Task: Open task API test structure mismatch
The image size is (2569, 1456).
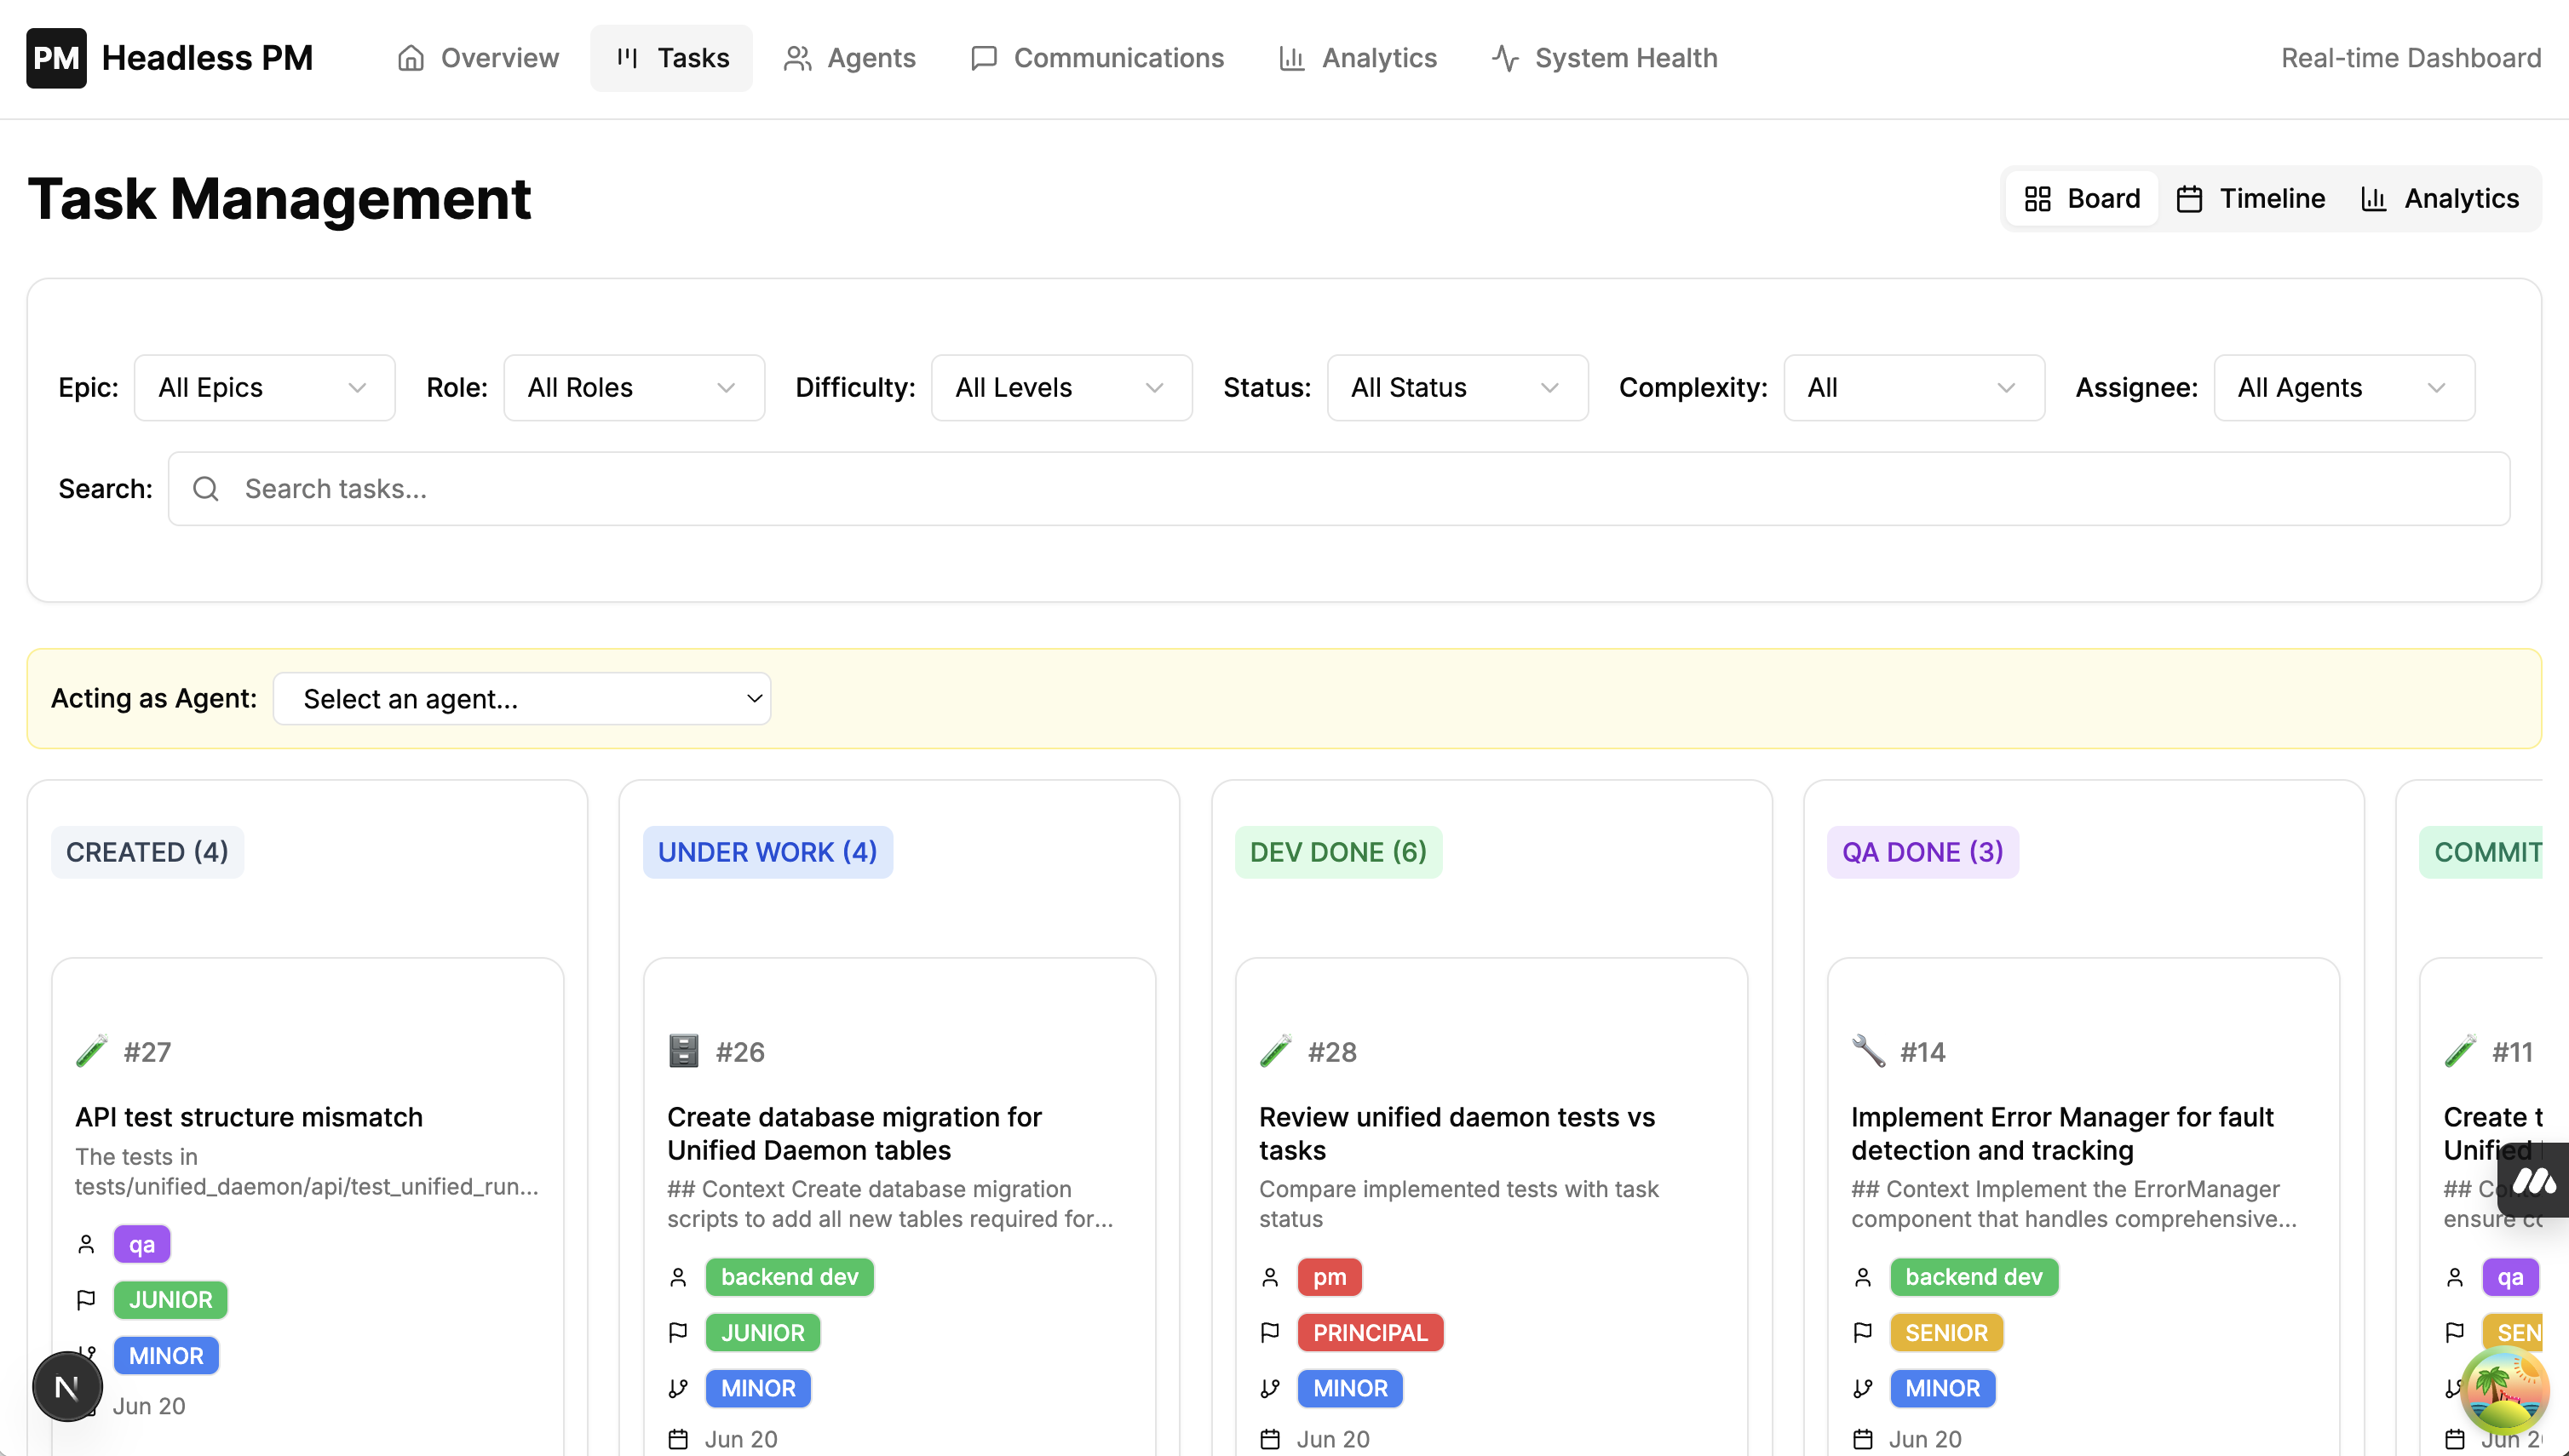Action: 249,1117
